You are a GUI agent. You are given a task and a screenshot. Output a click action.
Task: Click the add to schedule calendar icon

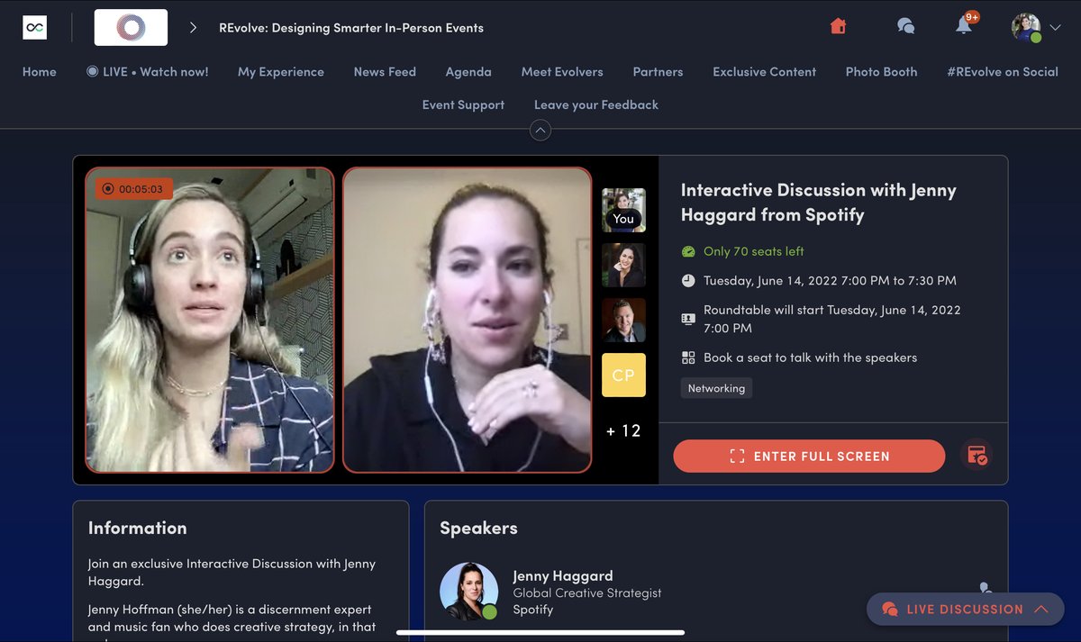pos(977,457)
